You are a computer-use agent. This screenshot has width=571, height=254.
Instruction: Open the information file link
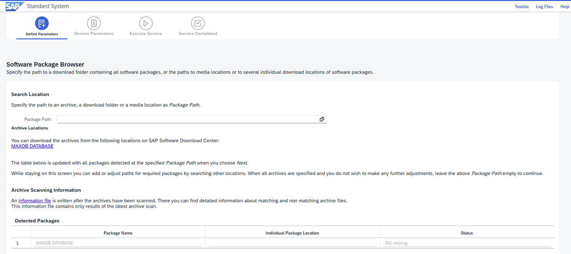35,200
